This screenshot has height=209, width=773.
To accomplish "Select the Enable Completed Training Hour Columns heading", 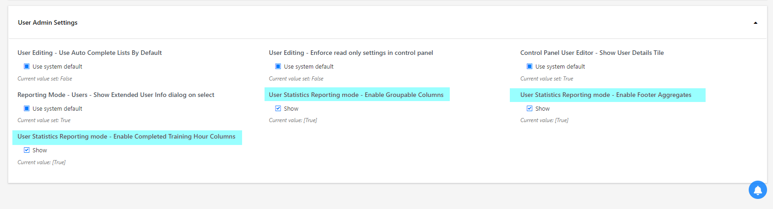I will 127,137.
